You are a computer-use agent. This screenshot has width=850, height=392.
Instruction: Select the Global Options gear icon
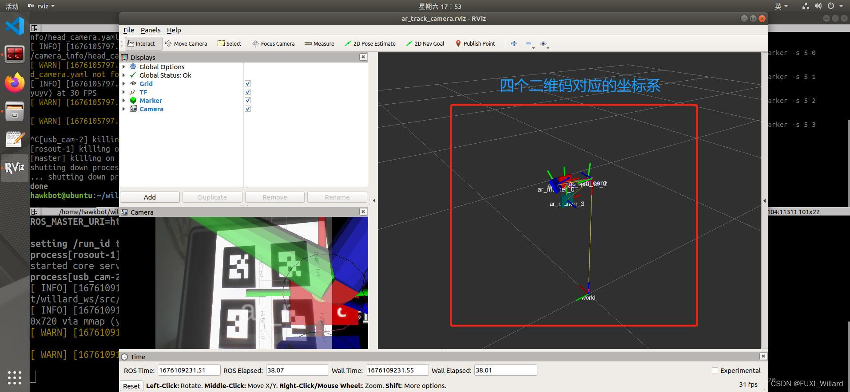tap(133, 67)
